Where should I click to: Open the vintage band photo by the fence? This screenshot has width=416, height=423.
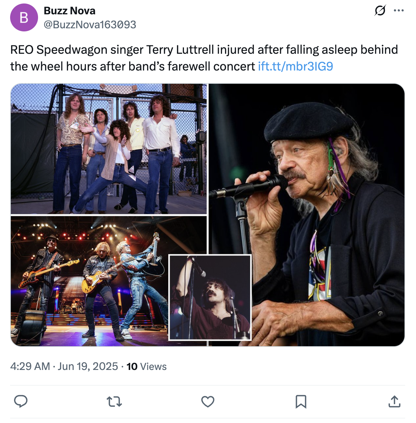click(x=109, y=149)
